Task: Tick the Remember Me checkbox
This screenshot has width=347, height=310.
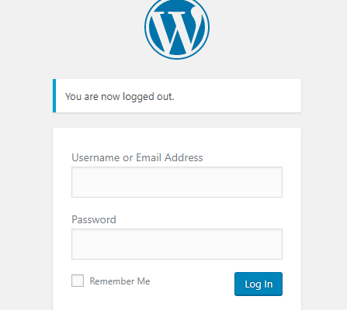Action: coord(78,281)
